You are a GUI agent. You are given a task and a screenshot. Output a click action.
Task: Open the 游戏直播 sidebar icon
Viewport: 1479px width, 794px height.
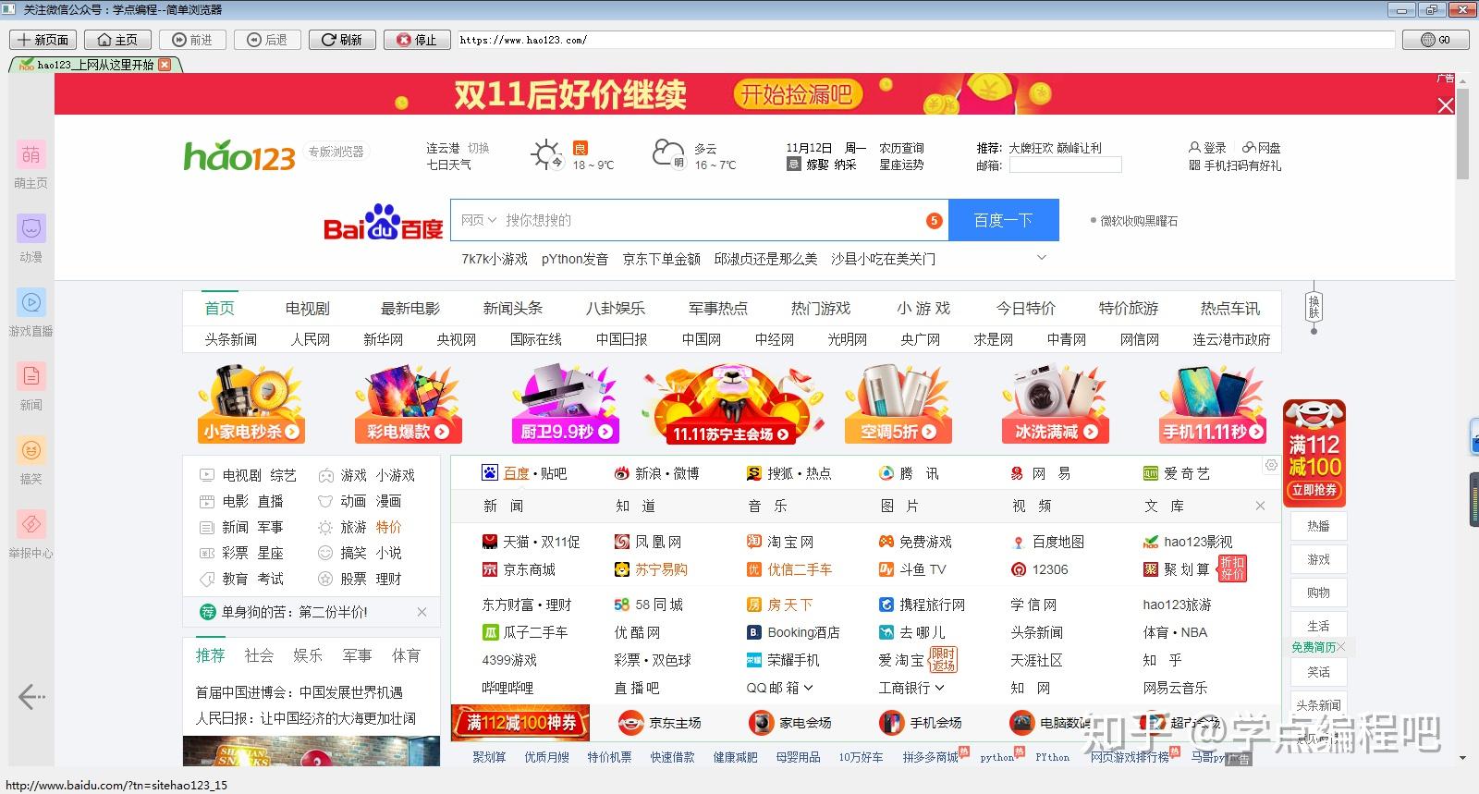tap(31, 302)
